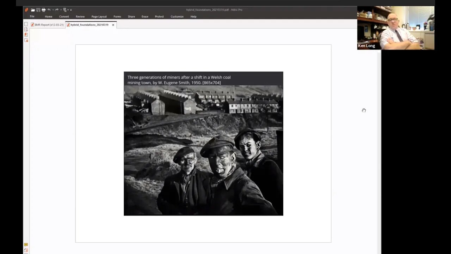Open the Page Layout ribbon tab
This screenshot has width=451, height=254.
coord(99,17)
